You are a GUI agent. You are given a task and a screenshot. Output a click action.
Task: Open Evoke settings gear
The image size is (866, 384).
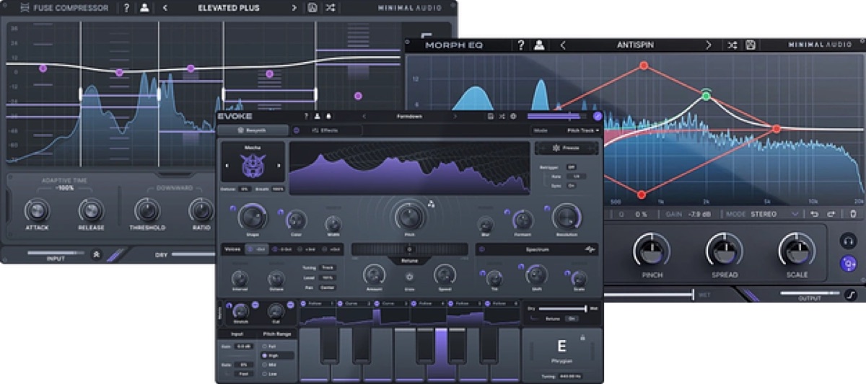513,116
